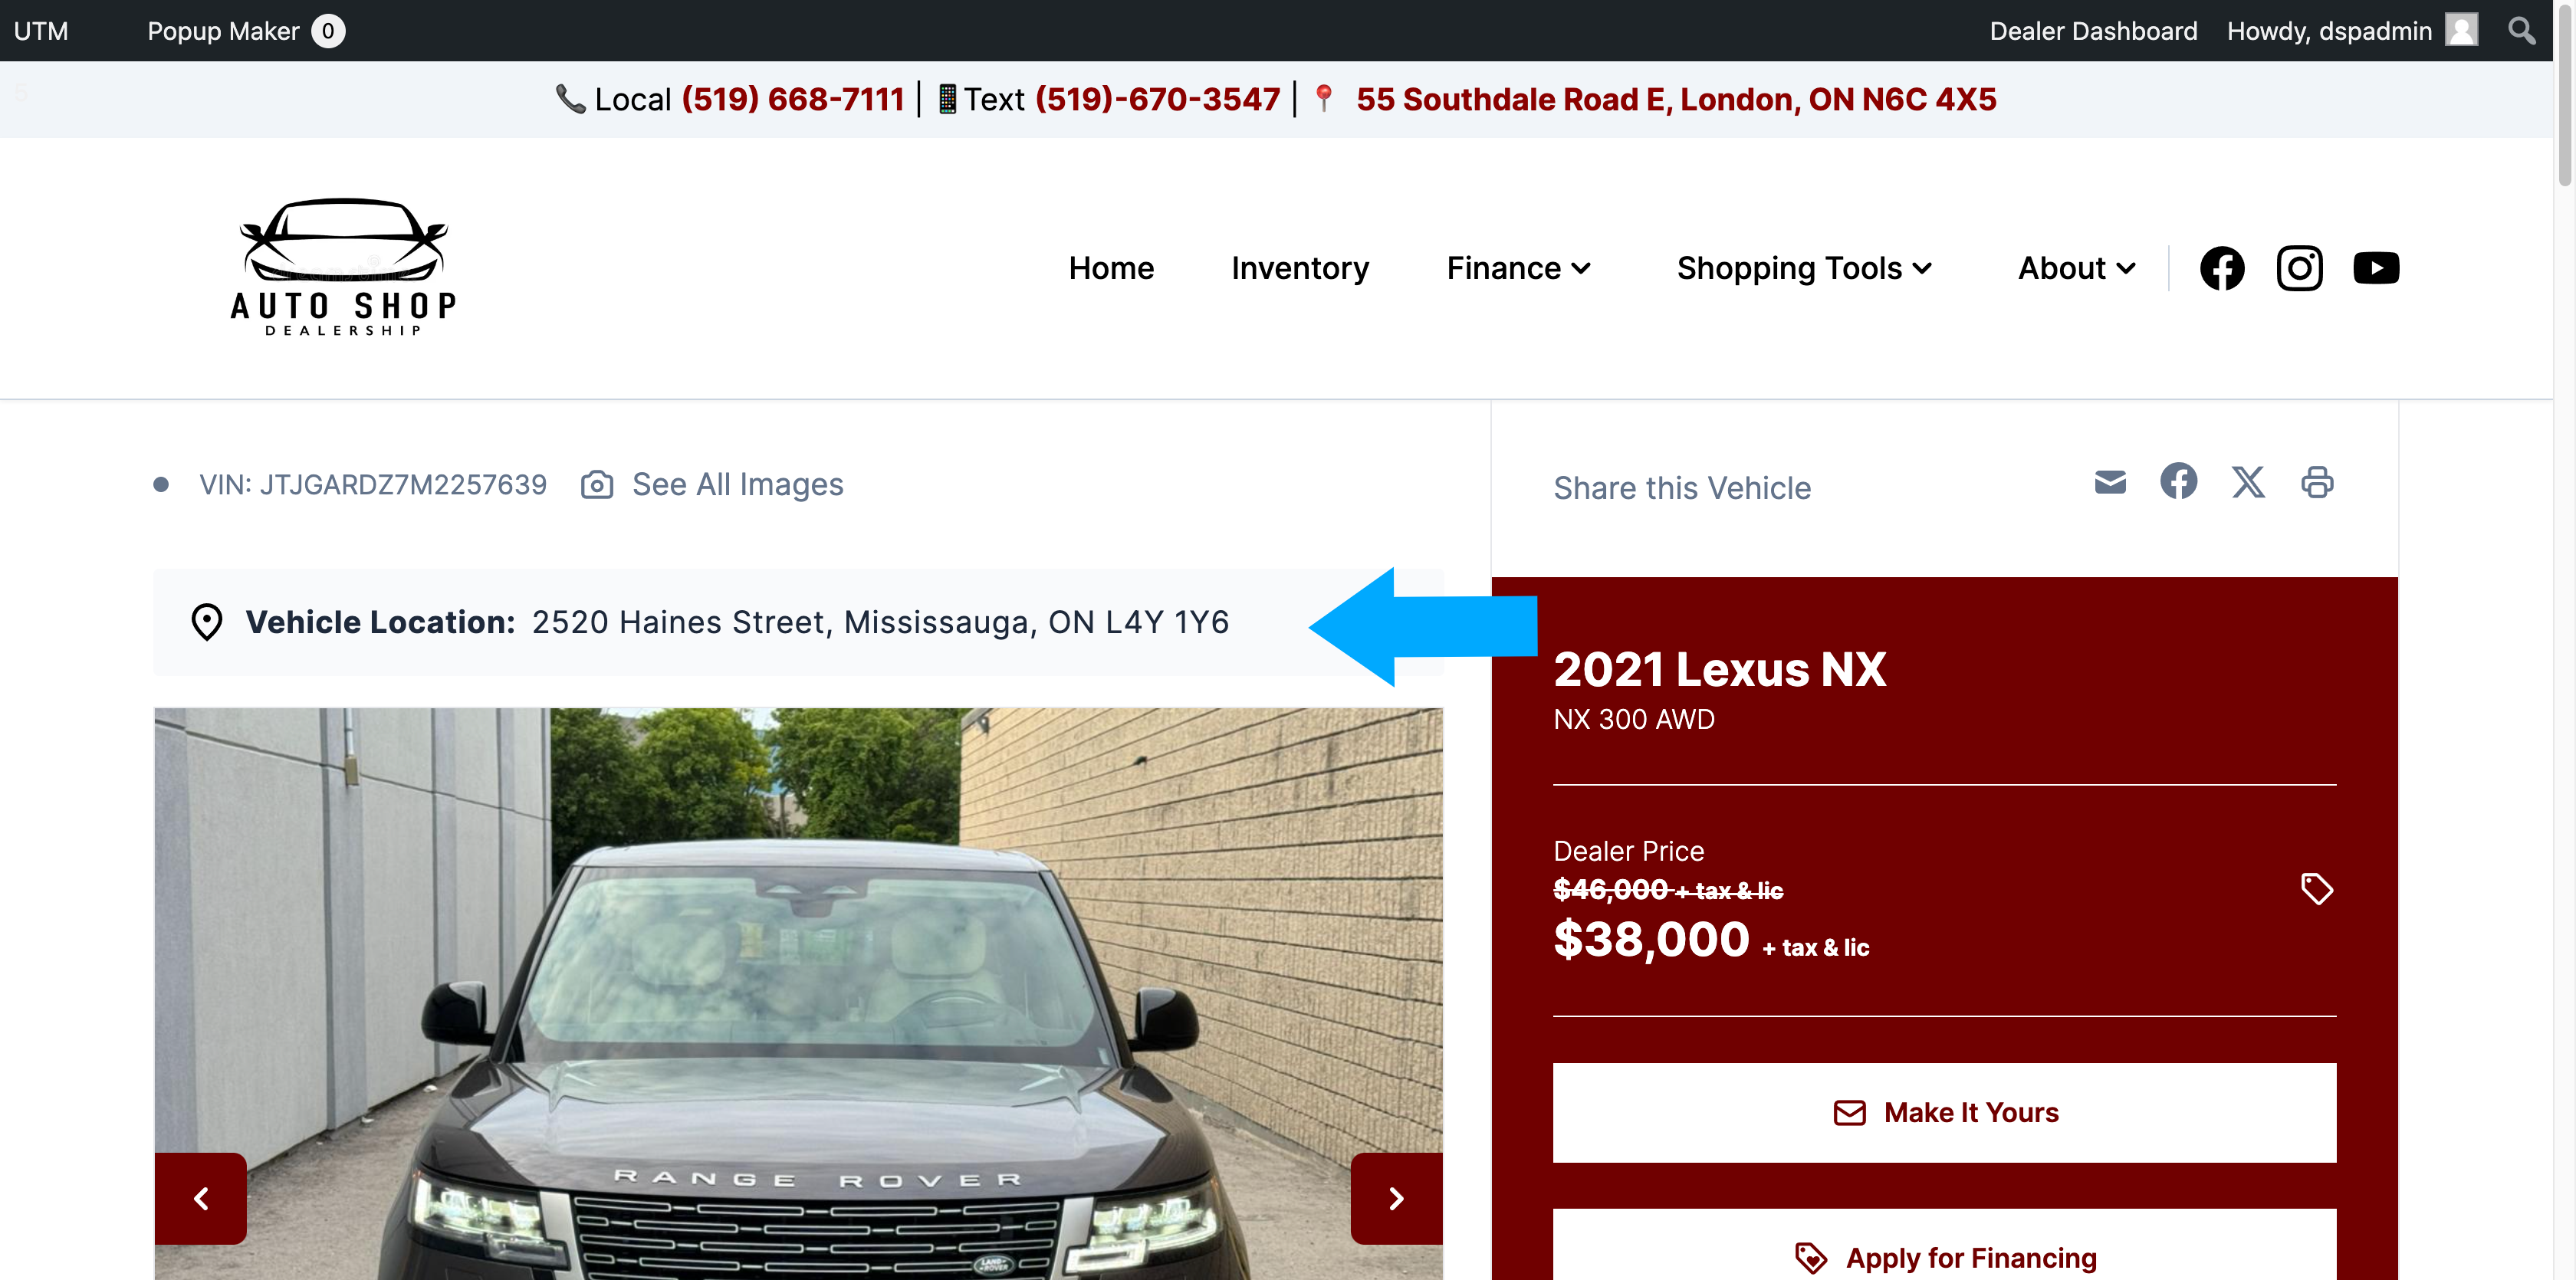Viewport: 2576px width, 1280px height.
Task: Open the Facebook page from header
Action: tap(2222, 268)
